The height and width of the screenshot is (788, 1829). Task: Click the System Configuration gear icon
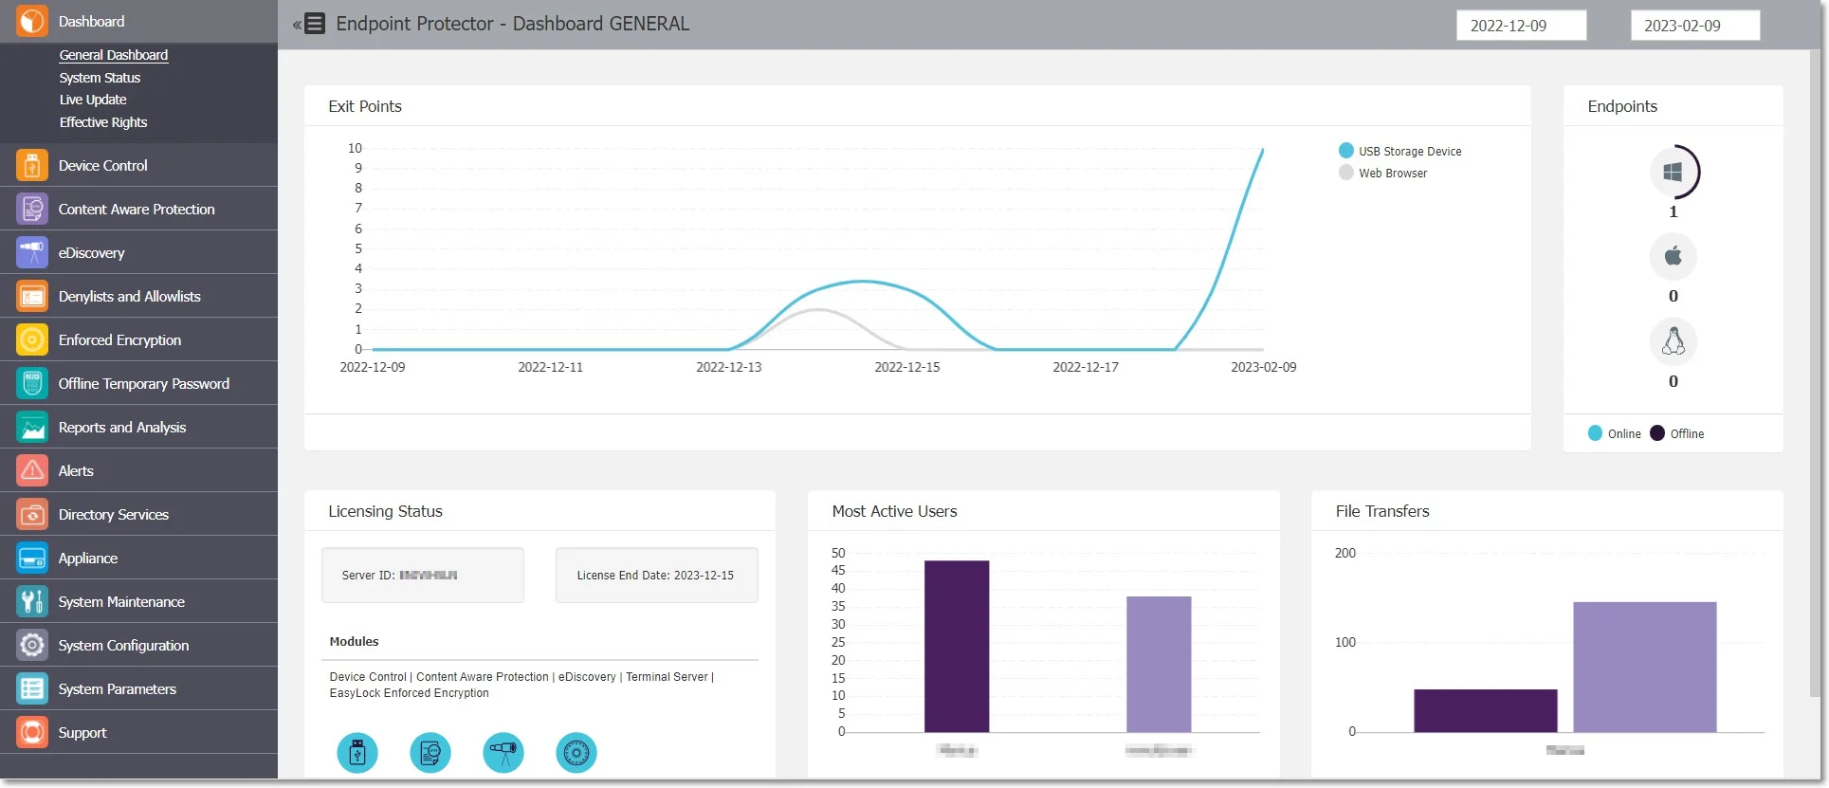pyautogui.click(x=32, y=645)
